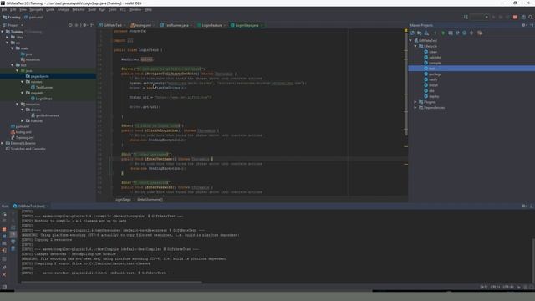535x301 pixels.
Task: Select the test lifecycle goal
Action: [x=471, y=69]
